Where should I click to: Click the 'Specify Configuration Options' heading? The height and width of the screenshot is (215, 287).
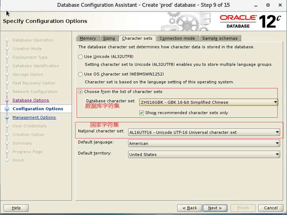point(45,21)
